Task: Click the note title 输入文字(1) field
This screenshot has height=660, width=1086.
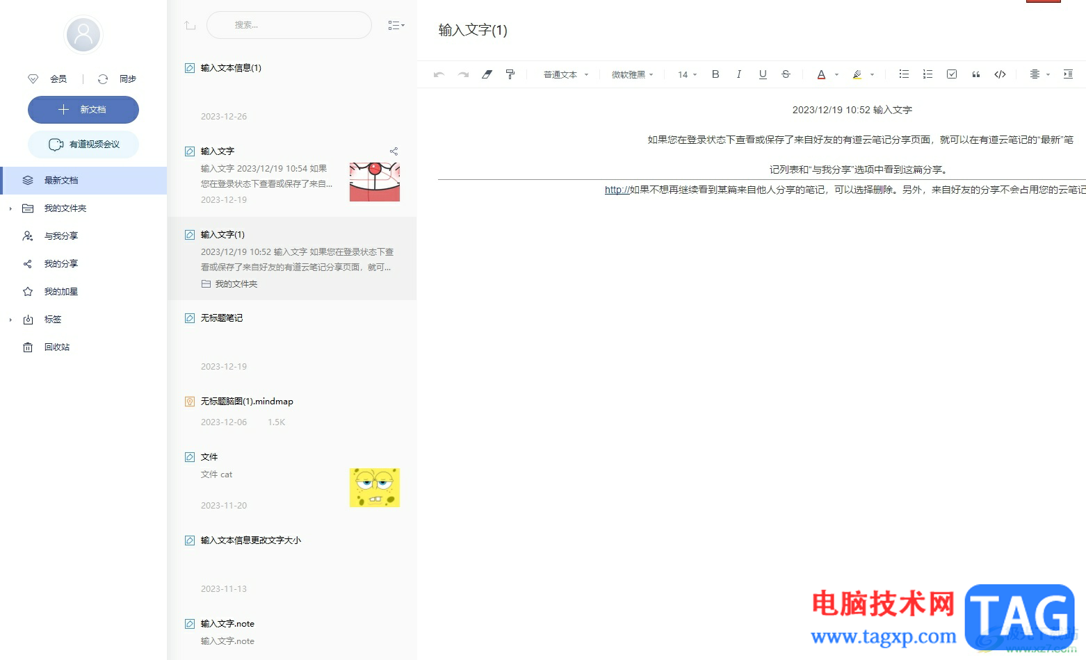Action: coord(473,30)
